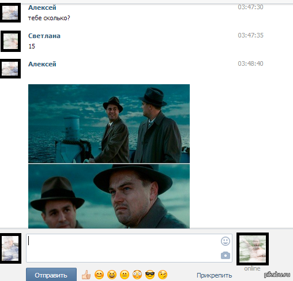The height and width of the screenshot is (281, 293).
Task: Open the attached movie meme image
Action: [x=109, y=156]
